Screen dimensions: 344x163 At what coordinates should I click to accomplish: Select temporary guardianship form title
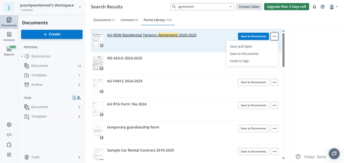pyautogui.click(x=133, y=128)
